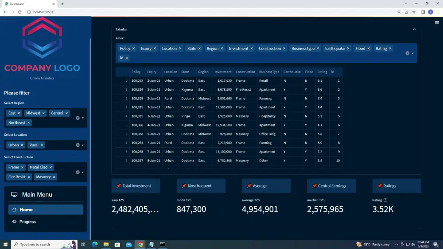This screenshot has width=443, height=249.
Task: Open the Select Location dropdown arrow
Action: tap(83, 145)
